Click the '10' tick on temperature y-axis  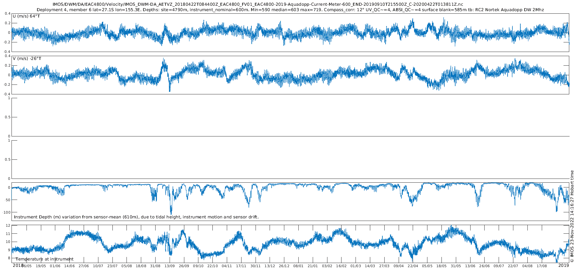pyautogui.click(x=8, y=242)
